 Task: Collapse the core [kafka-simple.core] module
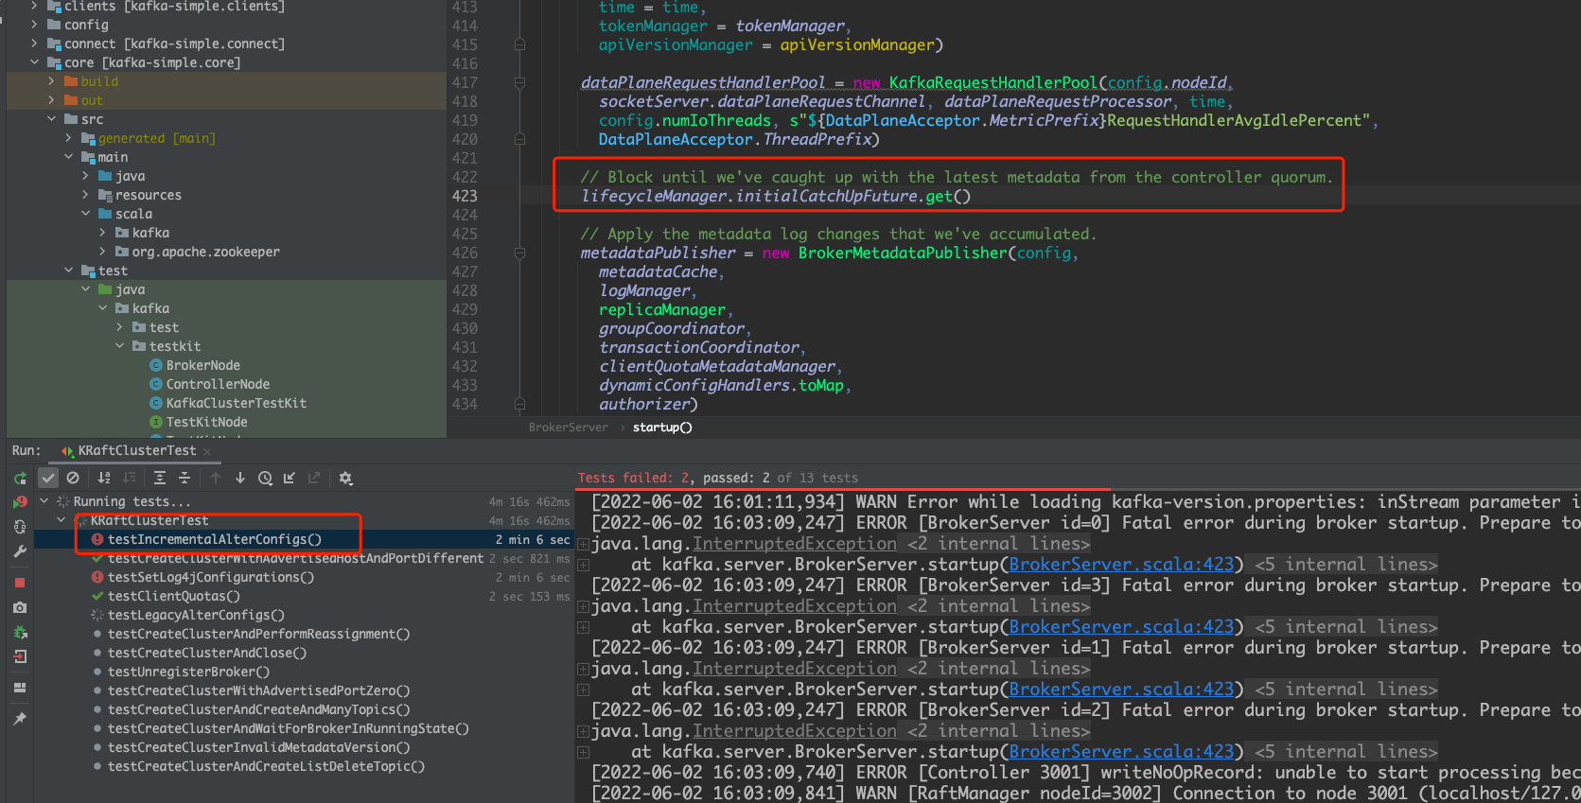pyautogui.click(x=35, y=62)
